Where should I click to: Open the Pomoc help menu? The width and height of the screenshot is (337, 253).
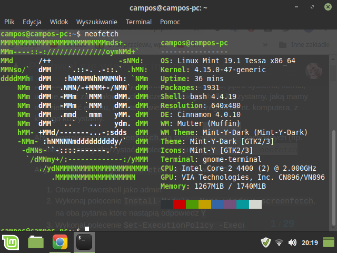(170, 22)
